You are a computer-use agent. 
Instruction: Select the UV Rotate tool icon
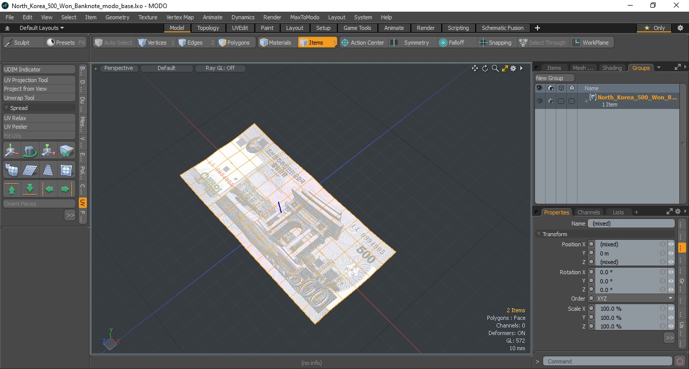[x=30, y=151]
